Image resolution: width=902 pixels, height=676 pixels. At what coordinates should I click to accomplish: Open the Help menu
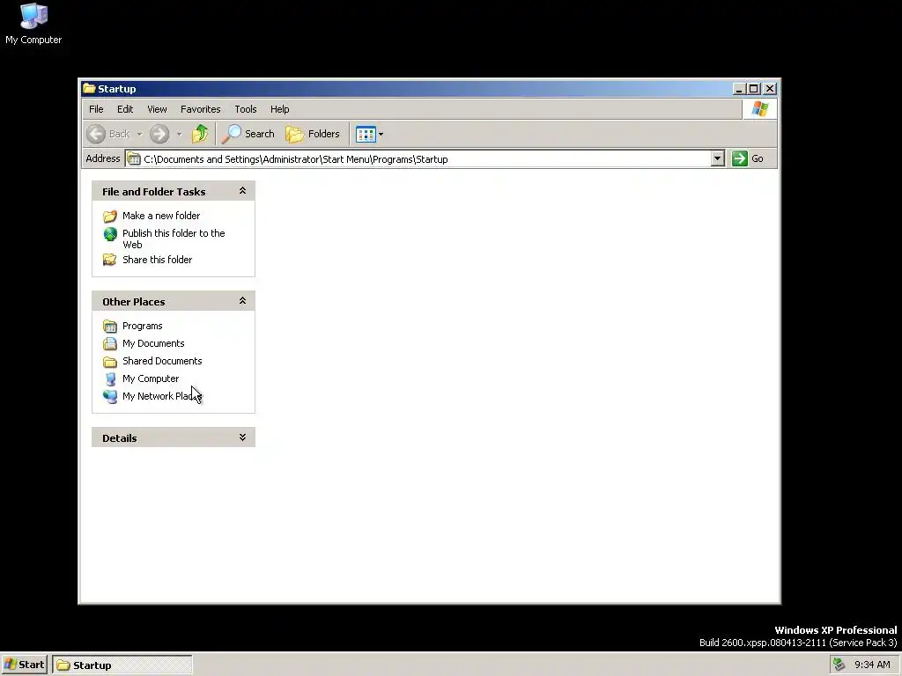point(279,109)
